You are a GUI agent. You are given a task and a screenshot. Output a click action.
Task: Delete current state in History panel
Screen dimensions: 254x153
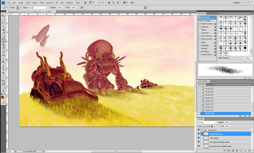(x=249, y=116)
